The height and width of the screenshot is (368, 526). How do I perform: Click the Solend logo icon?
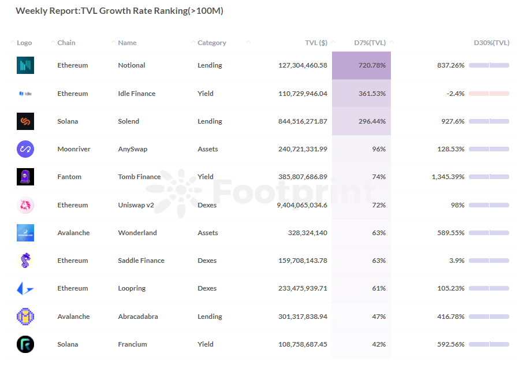25,121
